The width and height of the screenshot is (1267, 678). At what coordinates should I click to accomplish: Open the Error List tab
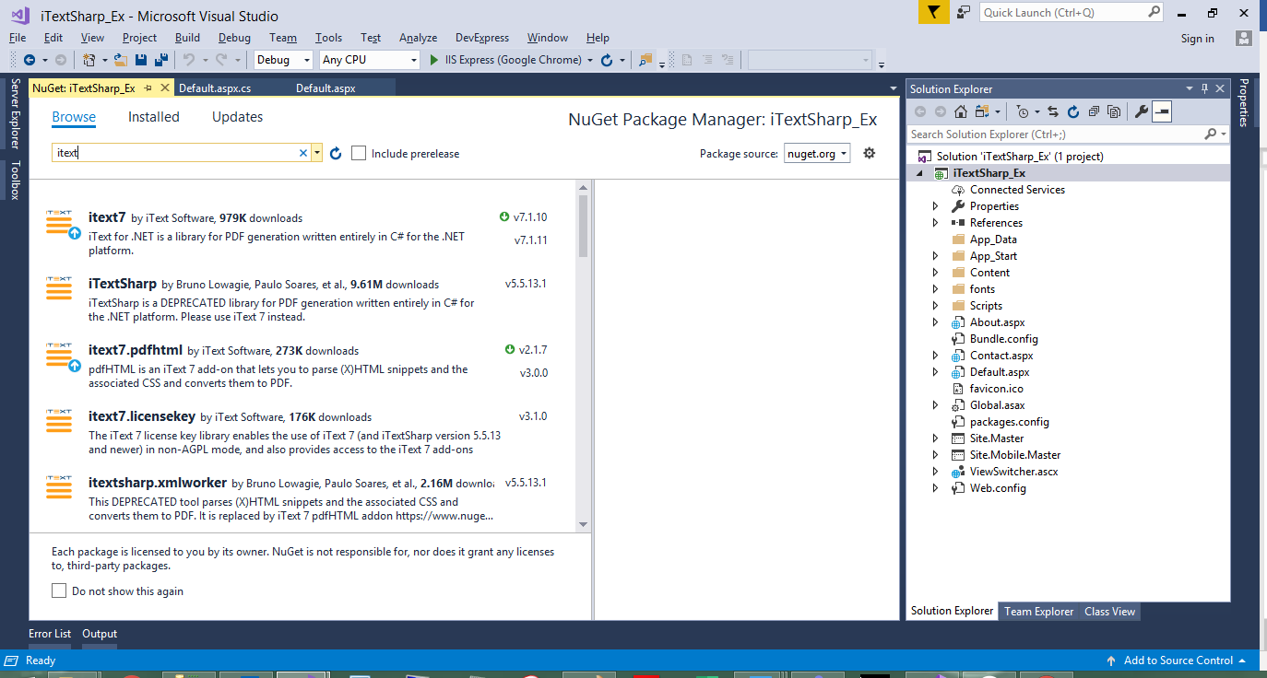(50, 634)
